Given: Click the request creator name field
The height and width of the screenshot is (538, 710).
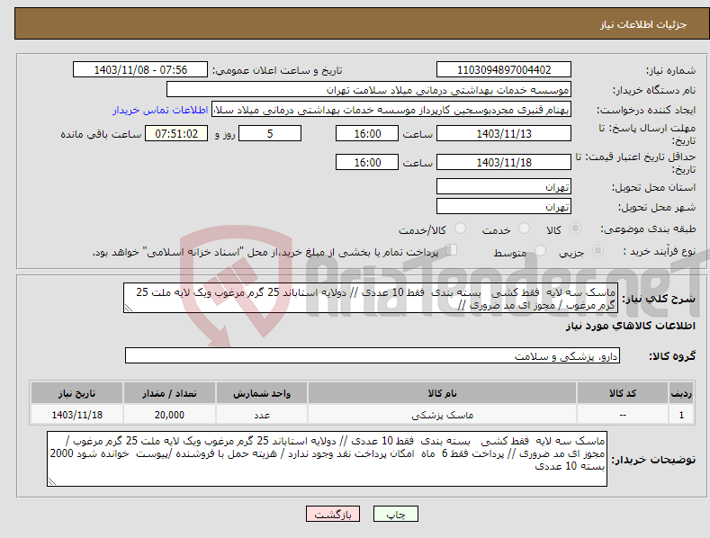Looking at the screenshot, I should coord(391,110).
